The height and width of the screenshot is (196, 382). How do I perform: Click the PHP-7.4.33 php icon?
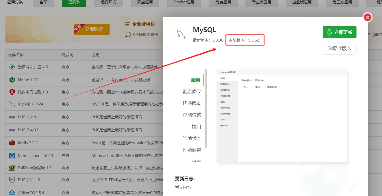tap(12, 130)
